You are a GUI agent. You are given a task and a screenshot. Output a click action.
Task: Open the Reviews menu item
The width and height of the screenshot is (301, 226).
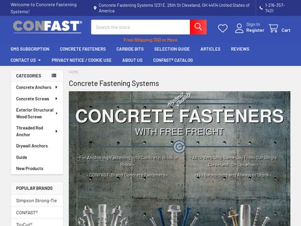(x=240, y=49)
